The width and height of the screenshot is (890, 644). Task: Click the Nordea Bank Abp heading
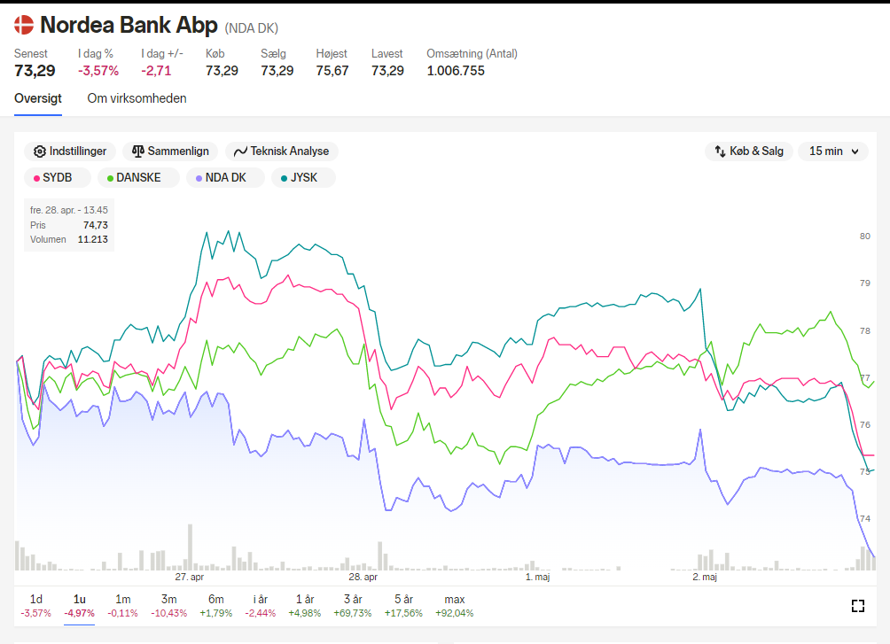tap(129, 25)
